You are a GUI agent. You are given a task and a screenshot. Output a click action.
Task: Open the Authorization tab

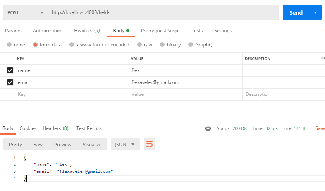click(x=48, y=31)
